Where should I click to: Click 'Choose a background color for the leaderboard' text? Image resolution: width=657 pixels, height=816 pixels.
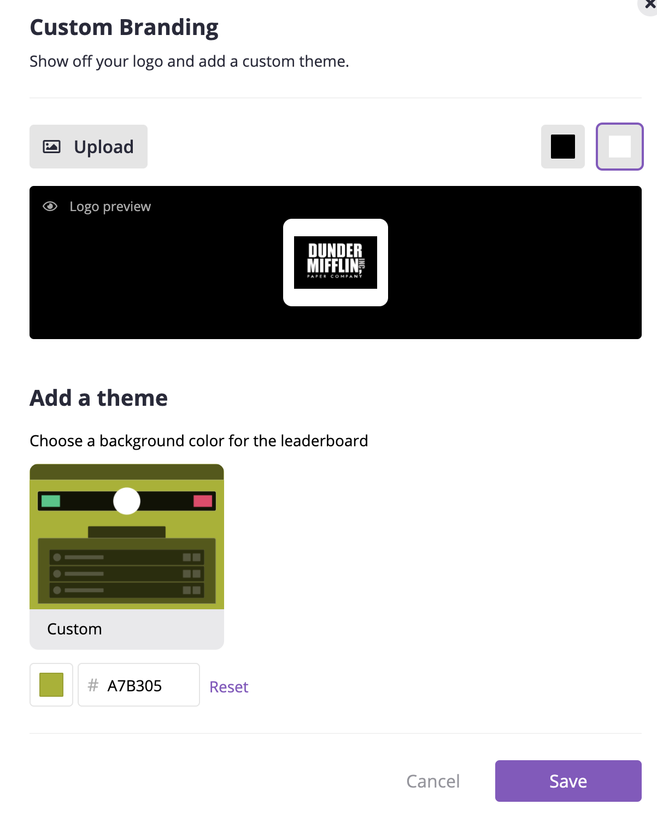coord(199,441)
